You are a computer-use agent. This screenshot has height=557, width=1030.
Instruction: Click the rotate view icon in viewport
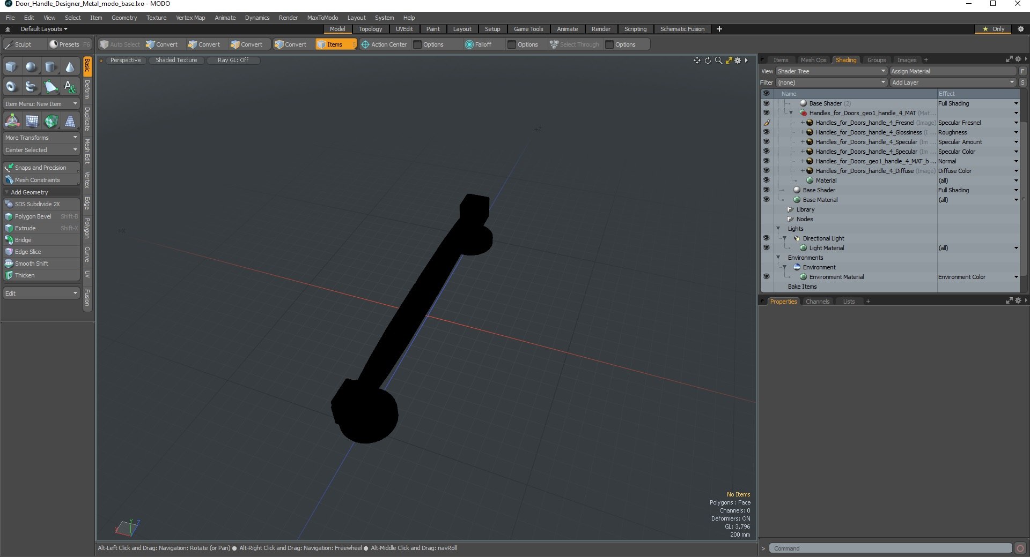(708, 61)
